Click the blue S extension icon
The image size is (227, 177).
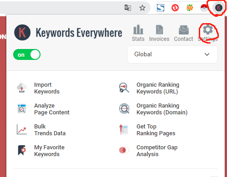click(x=161, y=8)
